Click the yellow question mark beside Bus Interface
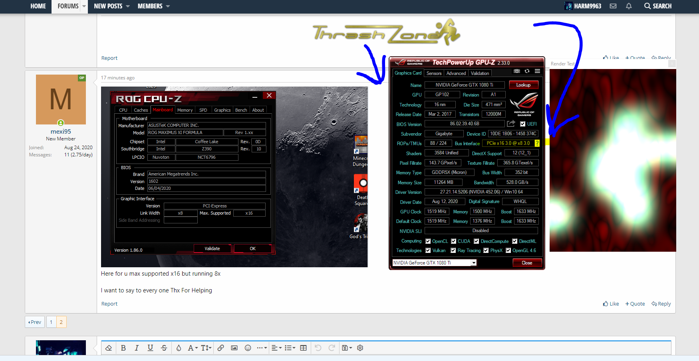Image resolution: width=699 pixels, height=361 pixels. click(x=537, y=143)
